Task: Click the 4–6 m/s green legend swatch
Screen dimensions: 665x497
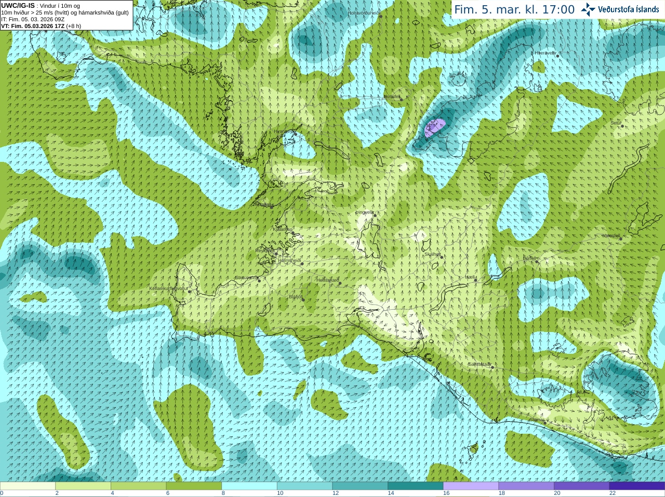Action: tap(138, 486)
